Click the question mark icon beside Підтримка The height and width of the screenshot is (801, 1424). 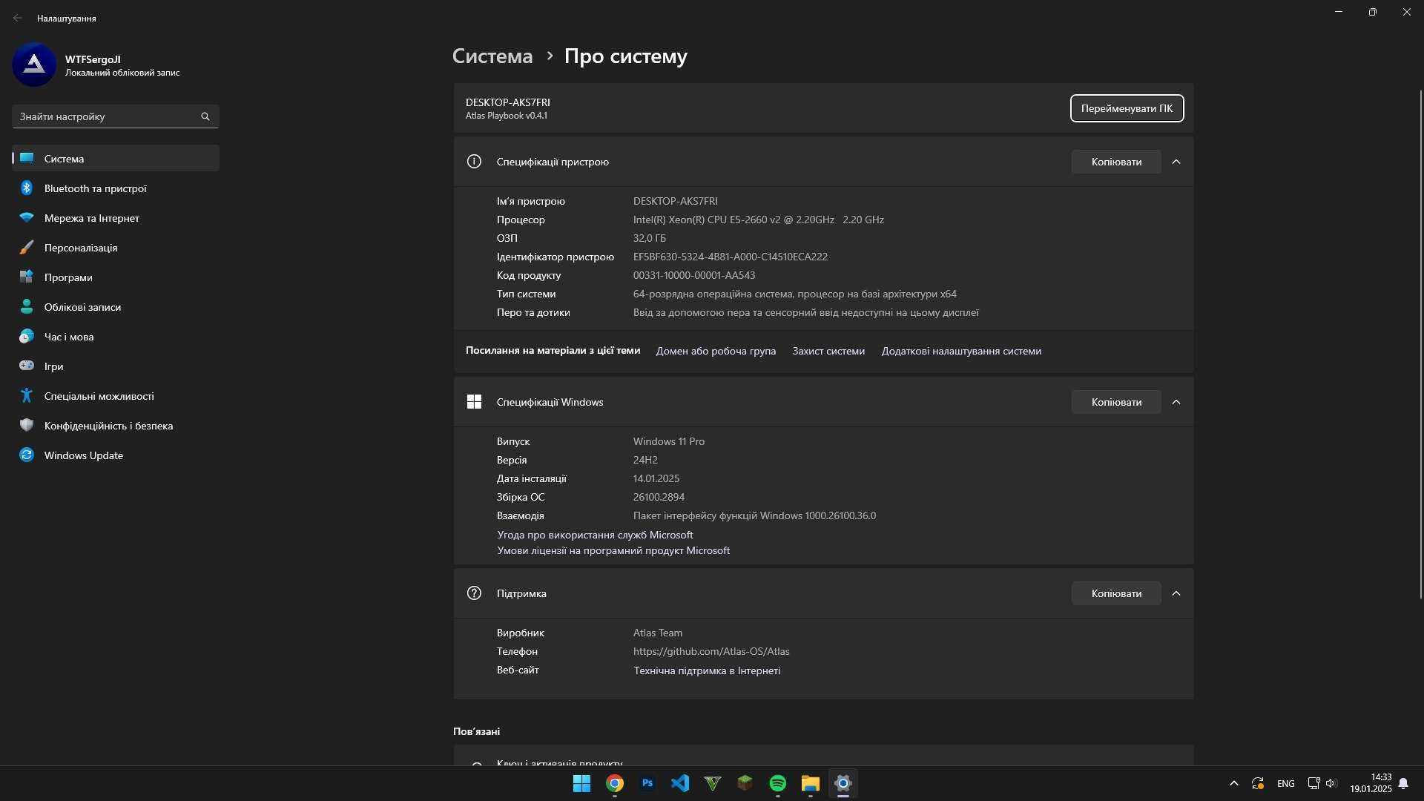pyautogui.click(x=474, y=593)
